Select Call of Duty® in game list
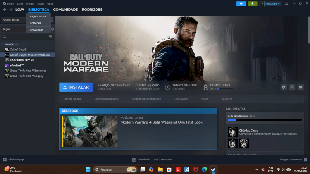The height and width of the screenshot is (174, 310). [28, 50]
